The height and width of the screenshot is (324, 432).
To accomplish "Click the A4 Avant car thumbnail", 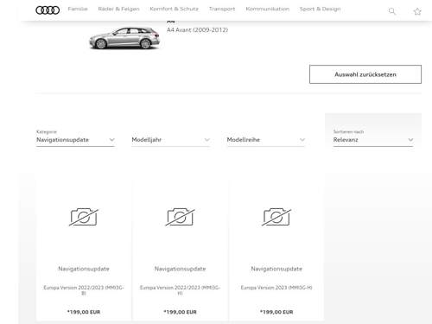I will point(124,38).
